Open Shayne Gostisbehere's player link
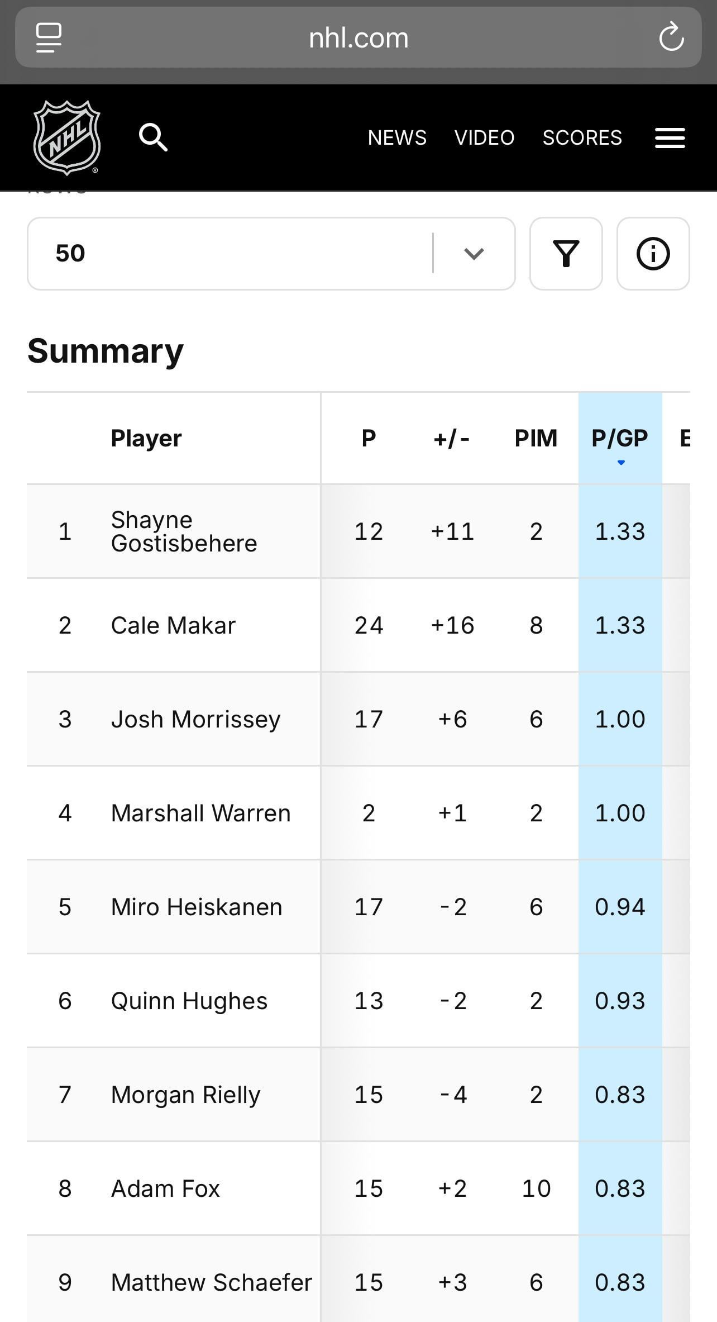This screenshot has height=1322, width=717. [184, 531]
